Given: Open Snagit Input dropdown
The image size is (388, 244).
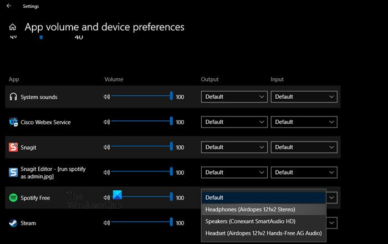Looking at the screenshot, I should [x=304, y=148].
